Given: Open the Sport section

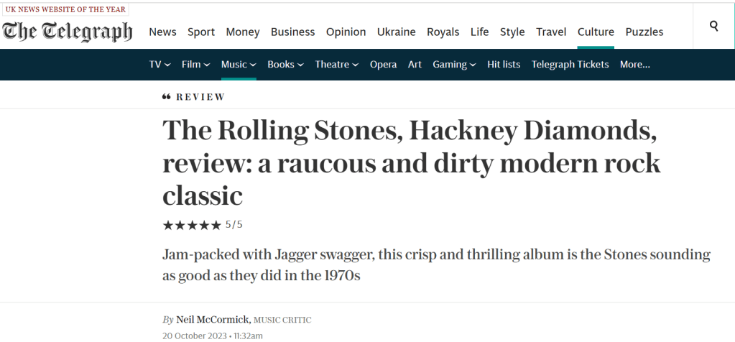Looking at the screenshot, I should pyautogui.click(x=201, y=32).
